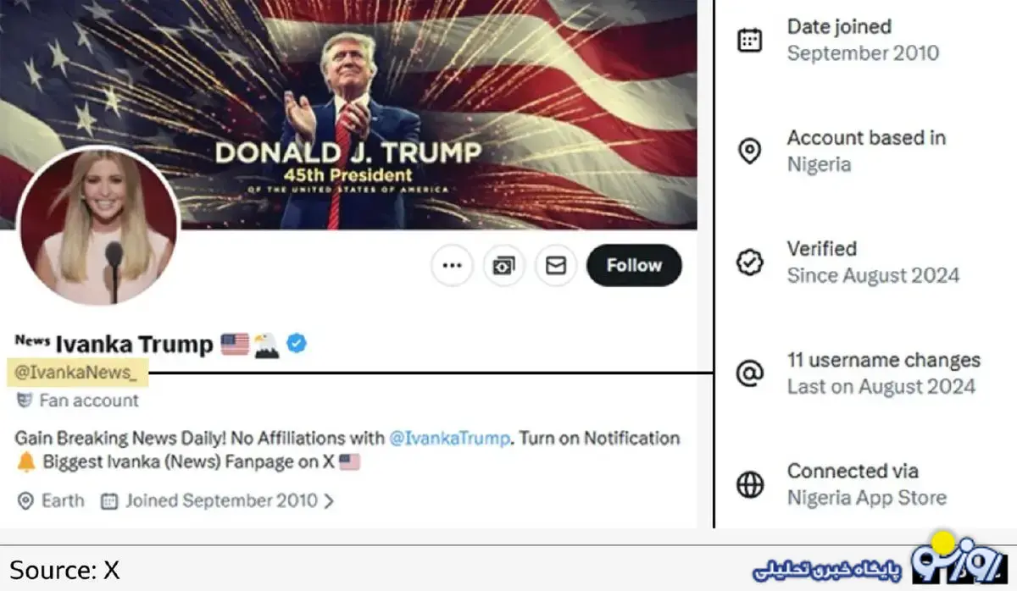Click the location pin beside Account based in
Image resolution: width=1017 pixels, height=591 pixels.
point(749,152)
